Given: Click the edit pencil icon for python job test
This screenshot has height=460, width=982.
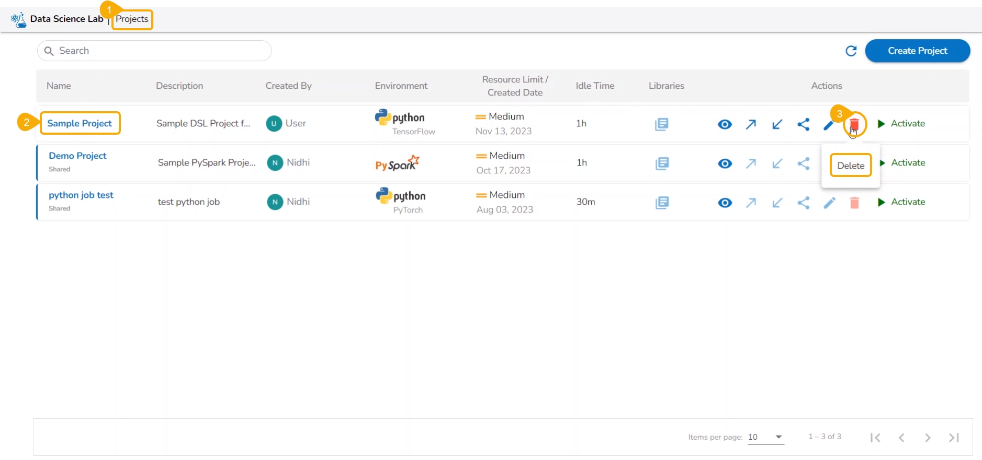Looking at the screenshot, I should pos(829,203).
